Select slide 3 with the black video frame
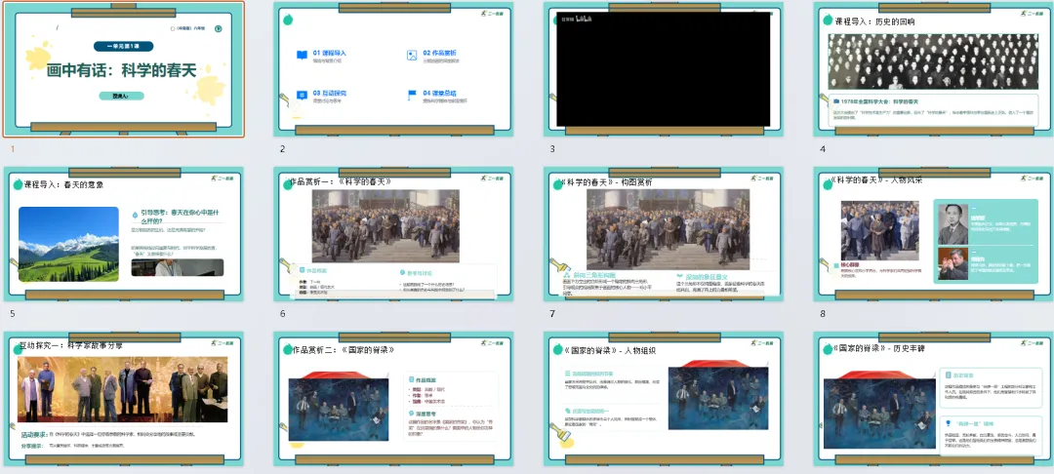This screenshot has width=1054, height=474. (665, 69)
